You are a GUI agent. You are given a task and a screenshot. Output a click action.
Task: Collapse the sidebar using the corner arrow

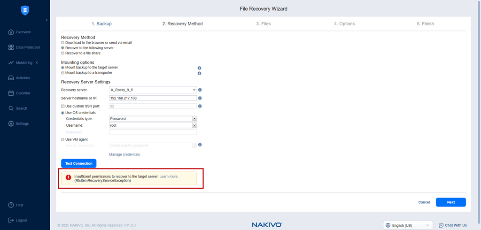coord(47,20)
